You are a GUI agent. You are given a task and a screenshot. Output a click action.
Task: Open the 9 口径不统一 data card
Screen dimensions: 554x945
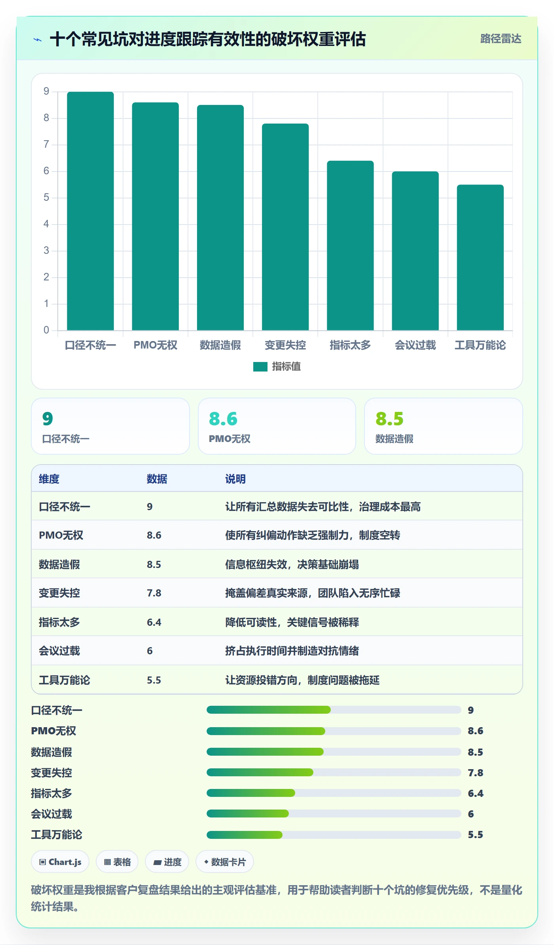pos(110,426)
